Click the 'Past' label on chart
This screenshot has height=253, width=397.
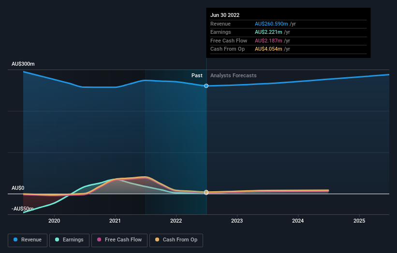coord(197,76)
